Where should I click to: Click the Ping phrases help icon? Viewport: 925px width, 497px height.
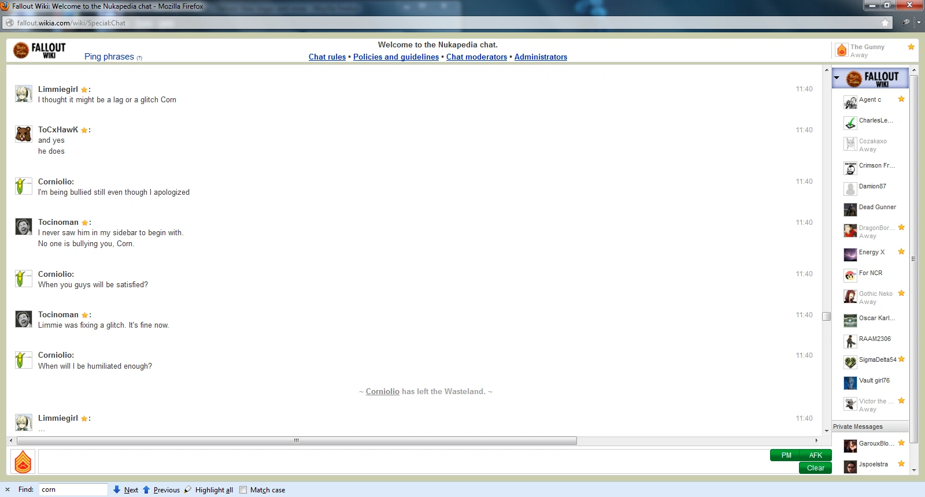[139, 58]
